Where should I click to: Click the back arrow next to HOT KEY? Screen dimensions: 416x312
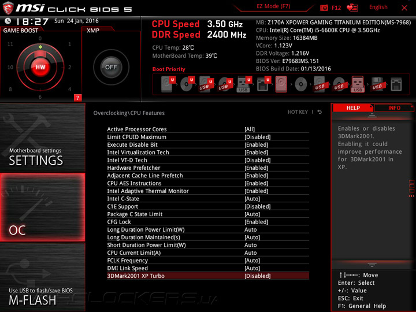point(320,112)
